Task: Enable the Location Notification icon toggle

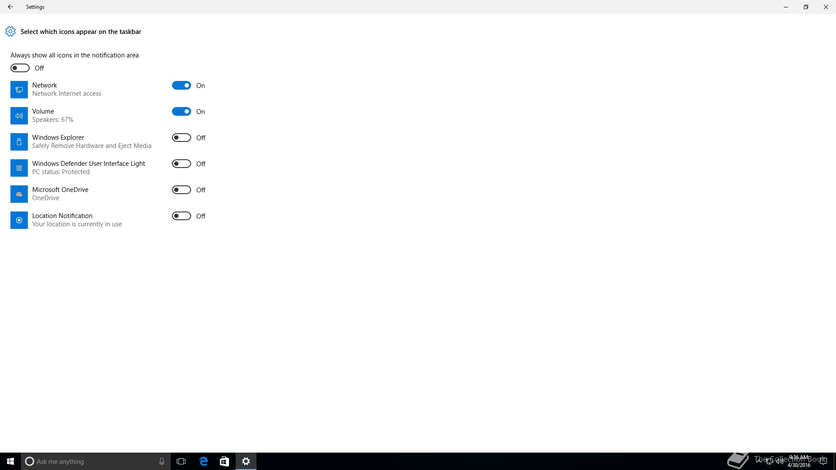Action: pyautogui.click(x=182, y=216)
